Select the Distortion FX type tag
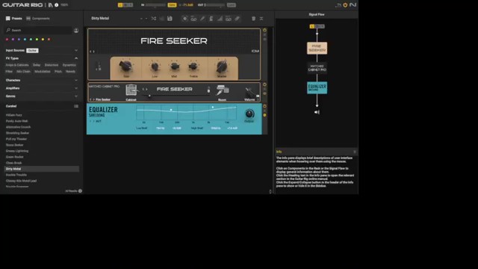This screenshot has width=478, height=269. 52,65
